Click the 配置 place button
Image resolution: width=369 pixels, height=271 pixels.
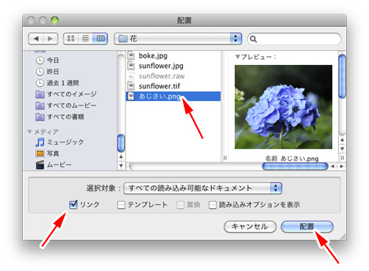click(x=307, y=227)
